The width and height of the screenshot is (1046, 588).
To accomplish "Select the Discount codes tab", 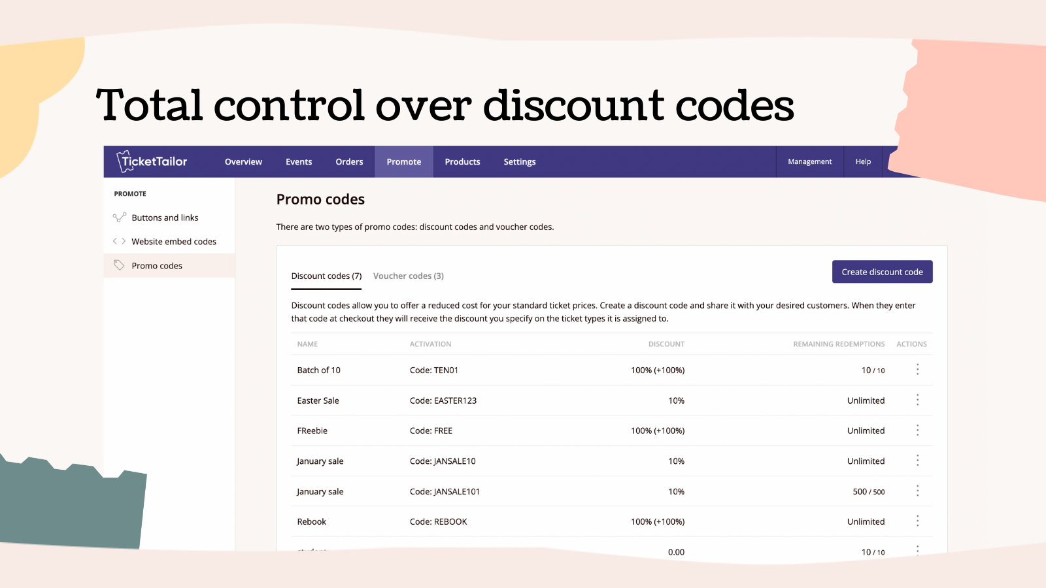I will [x=326, y=276].
